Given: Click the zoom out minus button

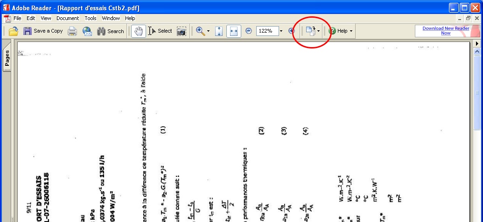Looking at the screenshot, I should (x=249, y=31).
